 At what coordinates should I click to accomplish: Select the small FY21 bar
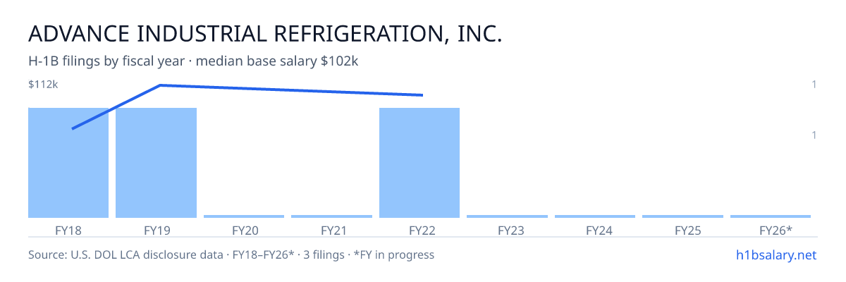[x=331, y=216]
